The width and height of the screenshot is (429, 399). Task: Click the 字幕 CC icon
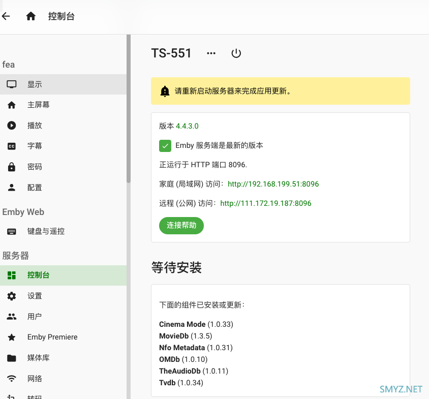(x=12, y=146)
